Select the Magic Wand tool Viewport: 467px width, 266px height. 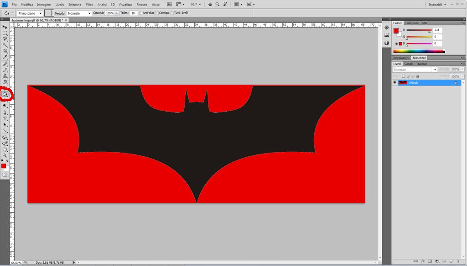5,45
